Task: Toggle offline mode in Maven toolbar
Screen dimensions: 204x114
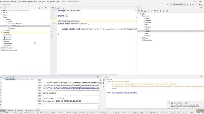Action: pos(158,11)
